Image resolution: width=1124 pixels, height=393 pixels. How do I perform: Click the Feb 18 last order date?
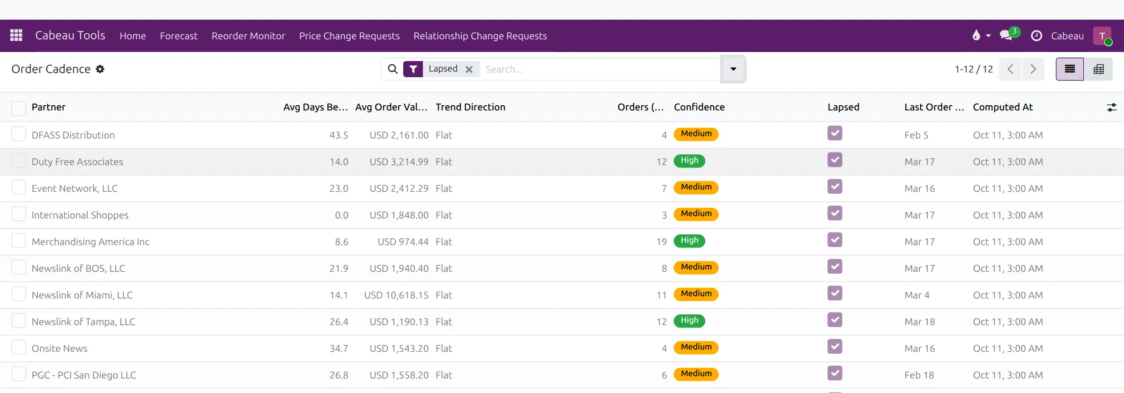(x=919, y=375)
